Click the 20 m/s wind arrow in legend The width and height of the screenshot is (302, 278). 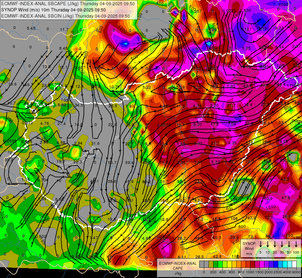275,244
